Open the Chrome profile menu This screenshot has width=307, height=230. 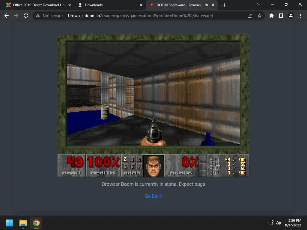(x=291, y=16)
